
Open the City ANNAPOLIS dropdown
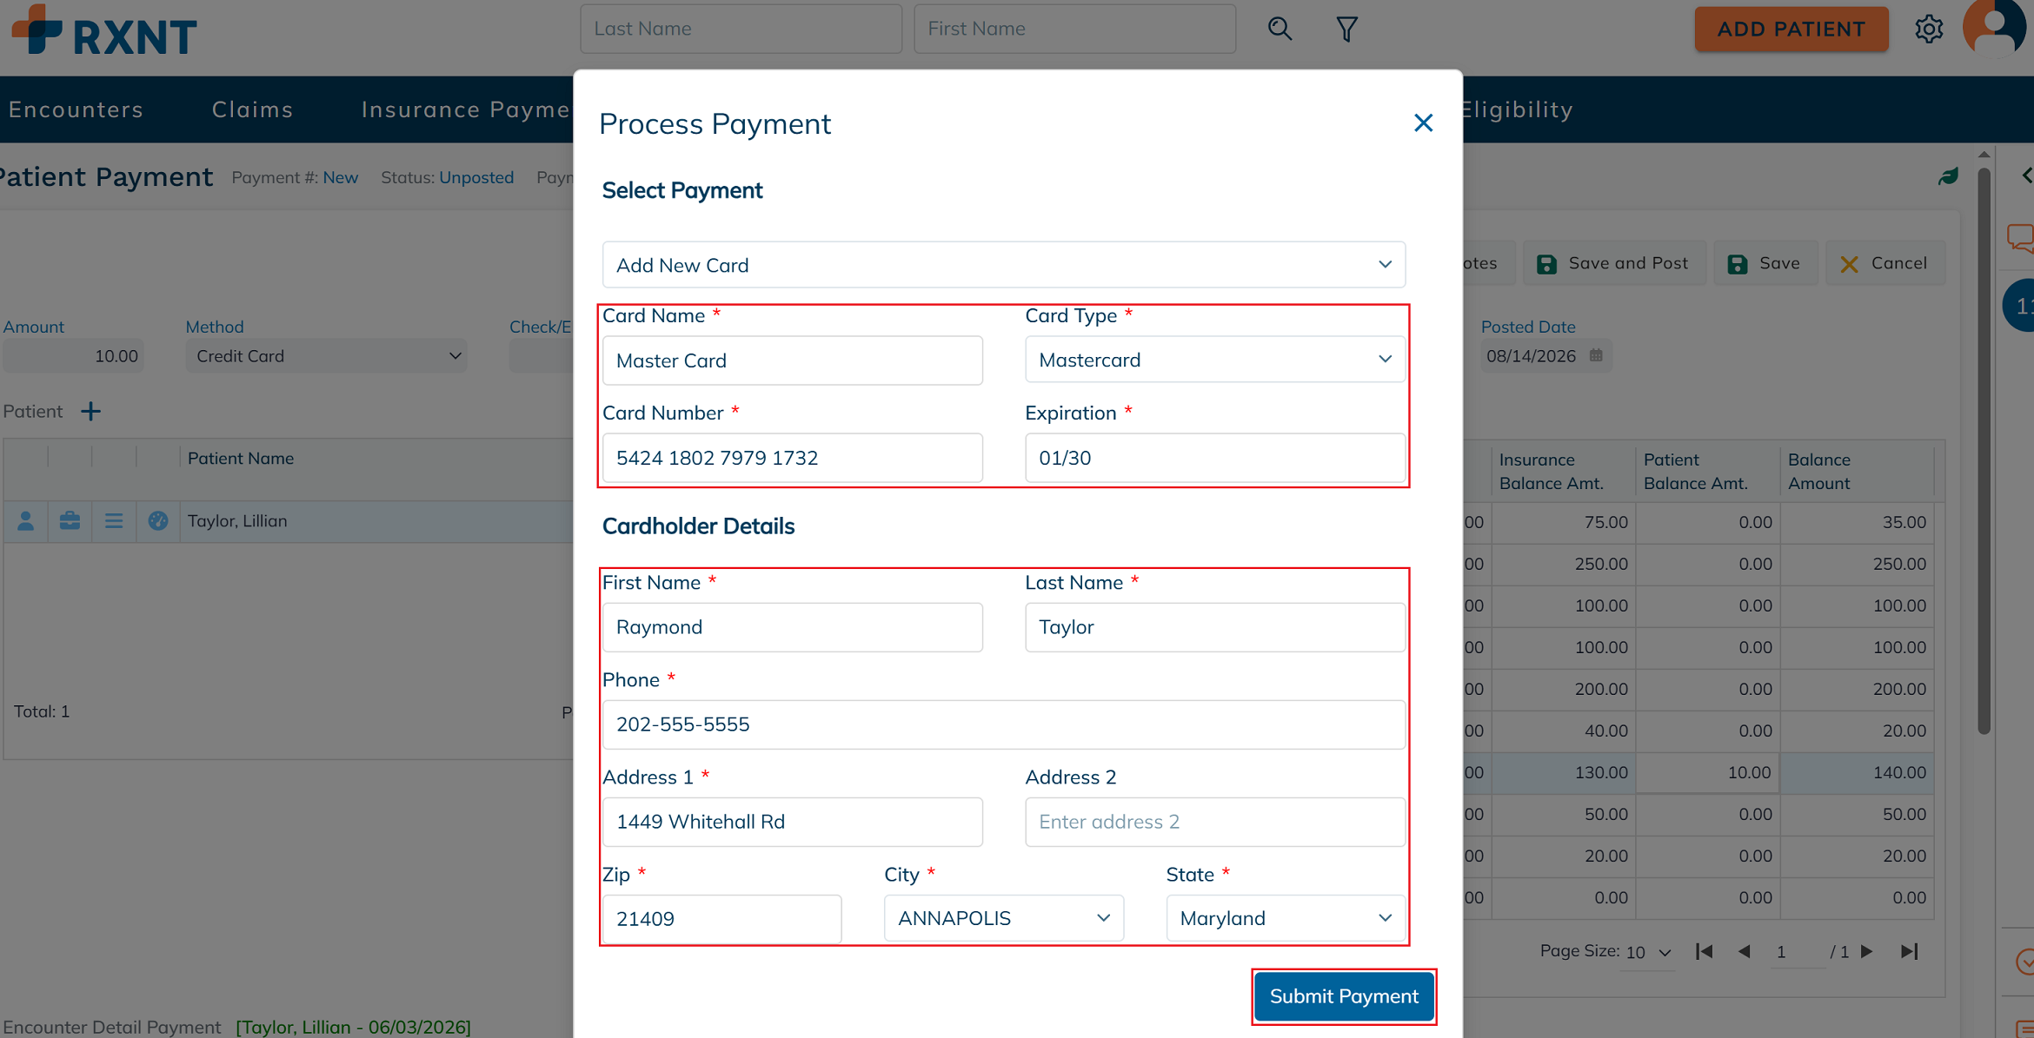[1003, 918]
